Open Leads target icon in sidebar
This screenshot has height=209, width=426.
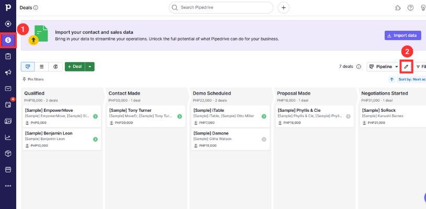click(8, 24)
